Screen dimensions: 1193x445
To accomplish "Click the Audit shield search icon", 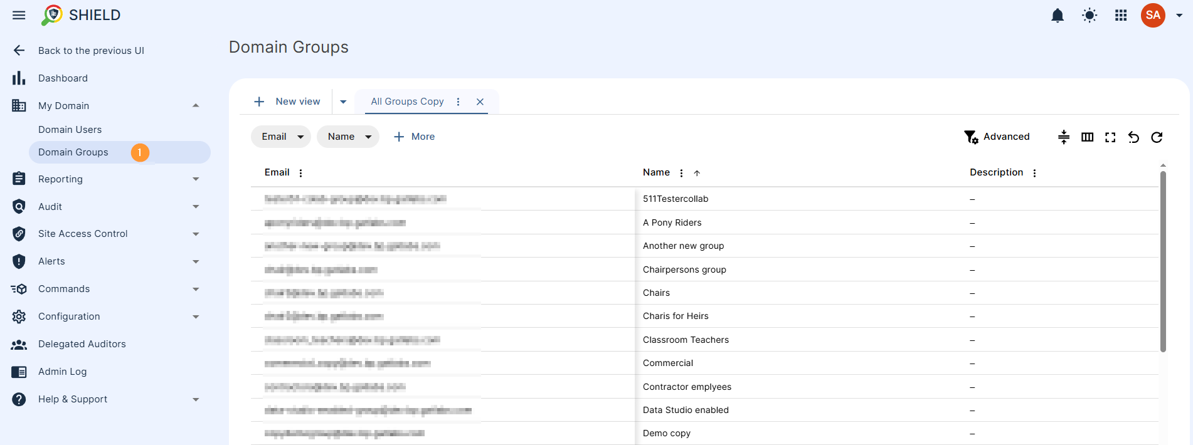I will [19, 206].
